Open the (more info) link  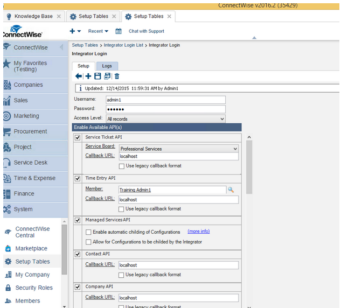click(199, 231)
